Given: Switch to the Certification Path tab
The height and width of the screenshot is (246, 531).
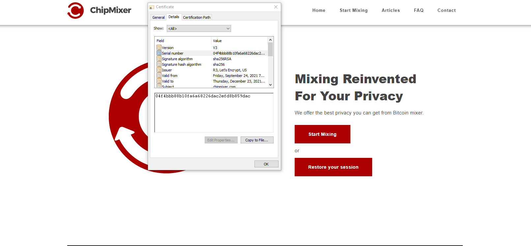Looking at the screenshot, I should (x=197, y=17).
